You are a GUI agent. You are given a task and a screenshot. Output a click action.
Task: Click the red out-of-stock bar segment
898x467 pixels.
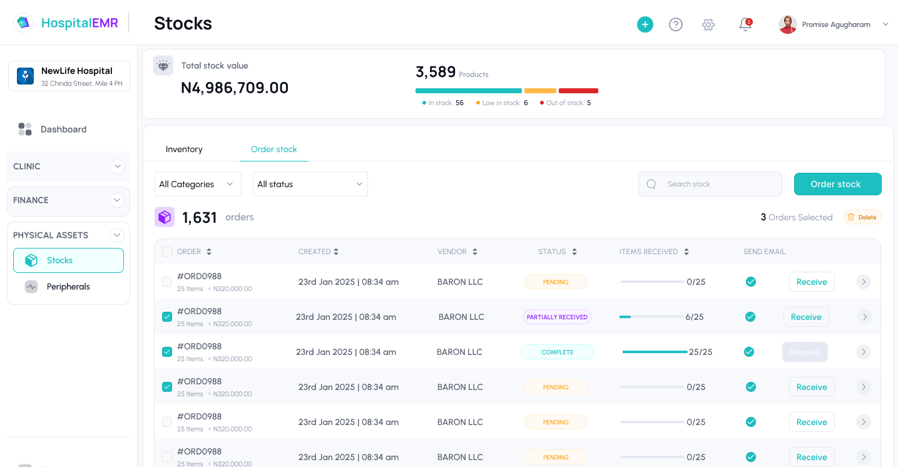[578, 91]
